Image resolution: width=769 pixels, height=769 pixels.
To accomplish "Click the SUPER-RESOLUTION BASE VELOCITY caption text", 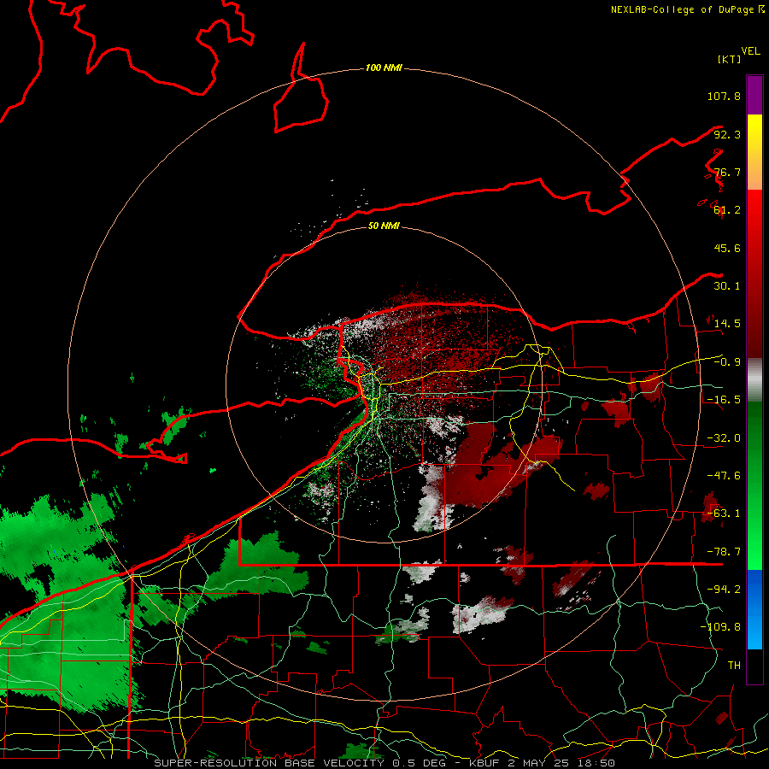I will (x=269, y=763).
